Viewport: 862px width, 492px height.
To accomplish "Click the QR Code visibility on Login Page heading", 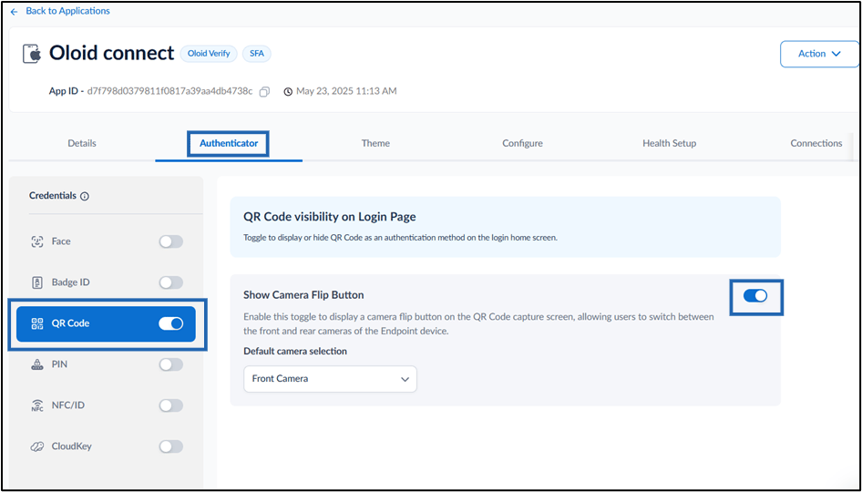I will [x=330, y=217].
